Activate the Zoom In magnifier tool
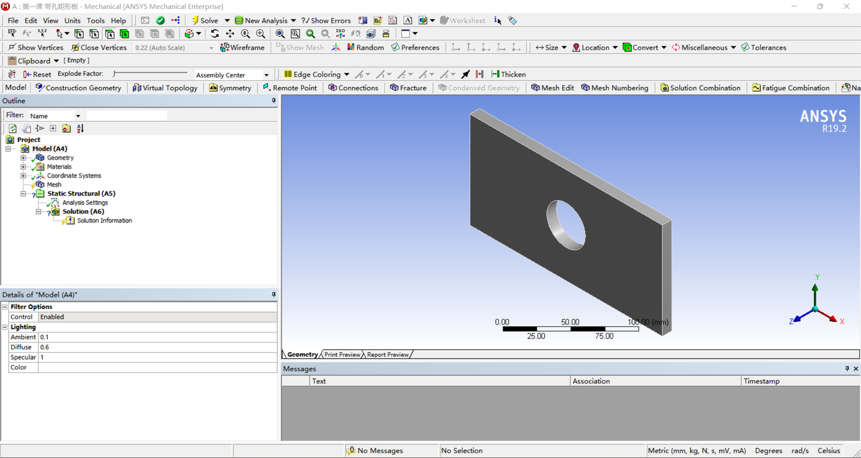Image resolution: width=861 pixels, height=458 pixels. (259, 33)
